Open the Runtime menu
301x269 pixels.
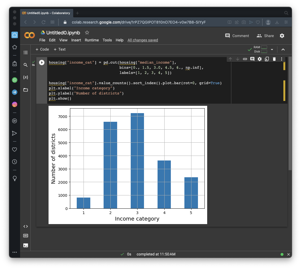click(92, 40)
